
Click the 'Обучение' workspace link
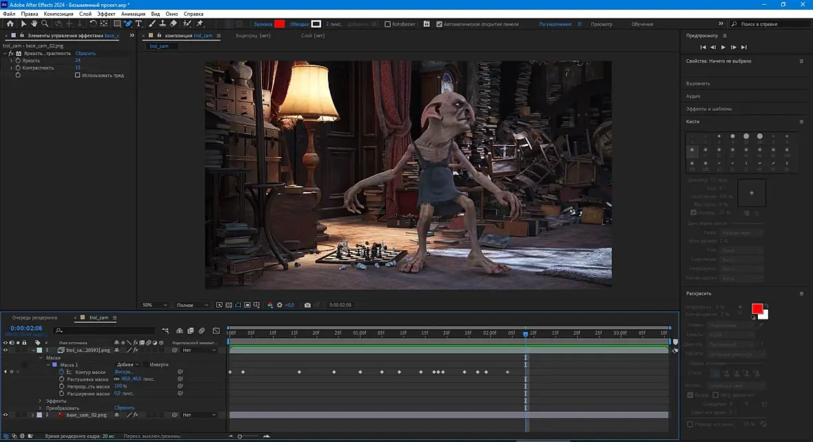coord(641,24)
